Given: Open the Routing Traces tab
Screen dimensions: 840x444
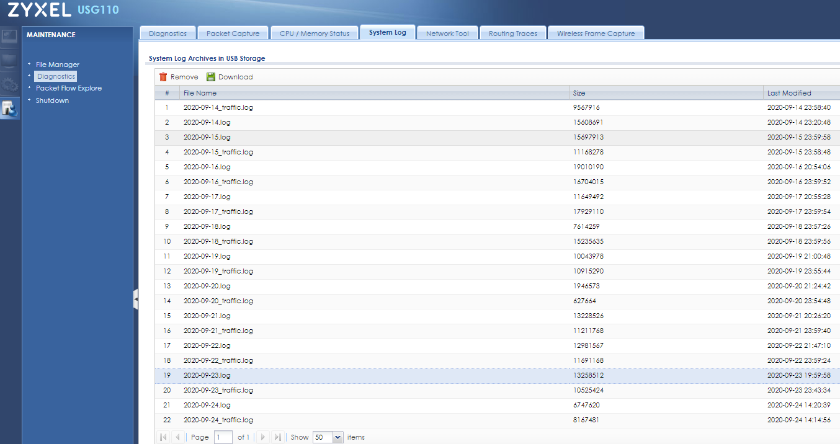Looking at the screenshot, I should [x=513, y=33].
